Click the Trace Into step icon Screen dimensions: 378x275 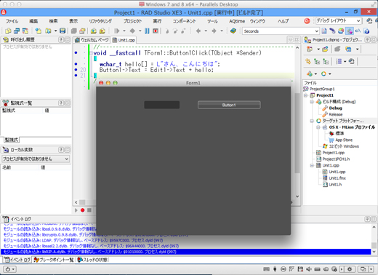point(167,31)
